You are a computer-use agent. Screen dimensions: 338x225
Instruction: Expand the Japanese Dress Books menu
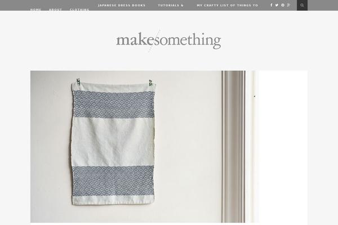pyautogui.click(x=122, y=5)
